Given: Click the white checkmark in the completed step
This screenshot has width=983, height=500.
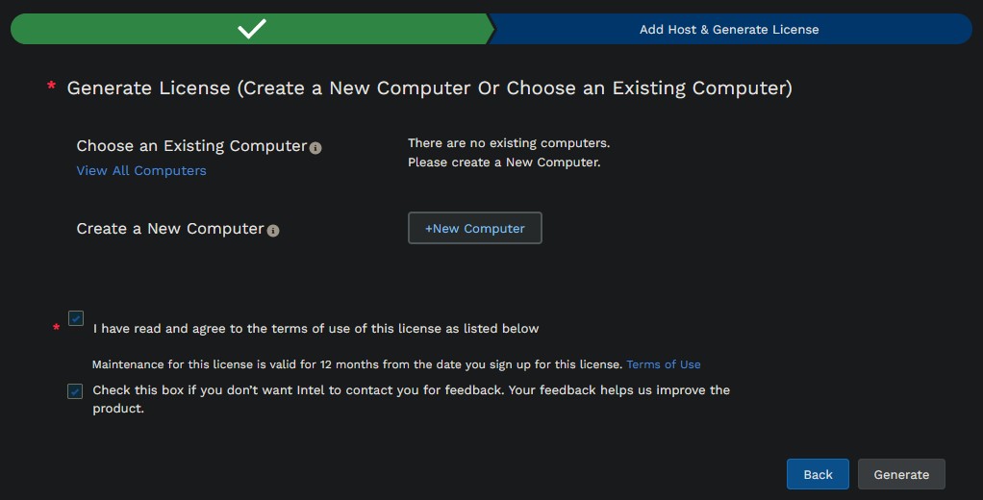Looking at the screenshot, I should click(252, 29).
